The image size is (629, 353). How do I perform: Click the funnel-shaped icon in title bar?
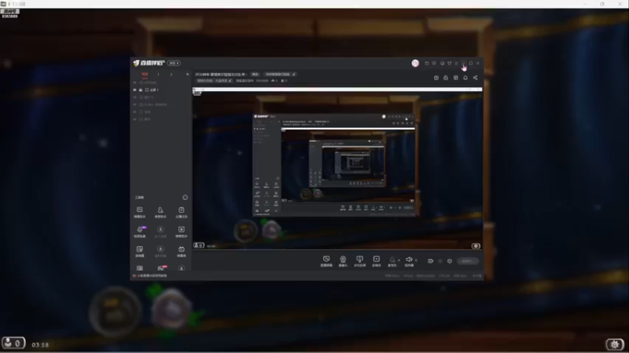tap(450, 64)
